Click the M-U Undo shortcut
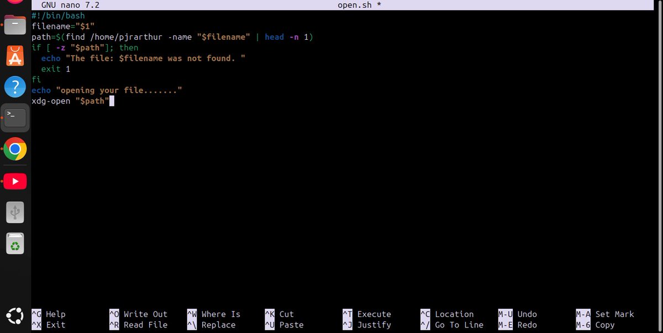 pos(518,314)
